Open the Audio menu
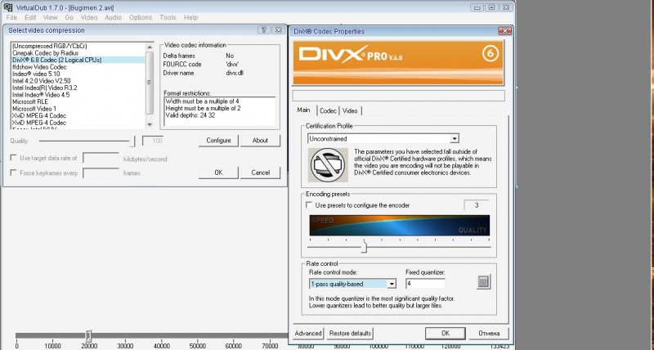The image size is (654, 350). pos(113,17)
